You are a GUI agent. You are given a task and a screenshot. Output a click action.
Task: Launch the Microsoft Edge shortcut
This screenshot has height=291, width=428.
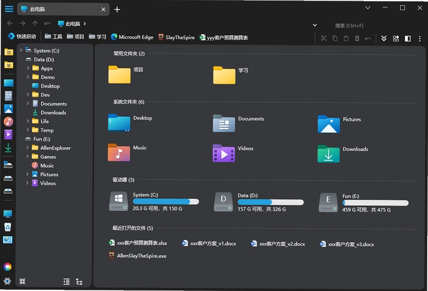coord(132,37)
